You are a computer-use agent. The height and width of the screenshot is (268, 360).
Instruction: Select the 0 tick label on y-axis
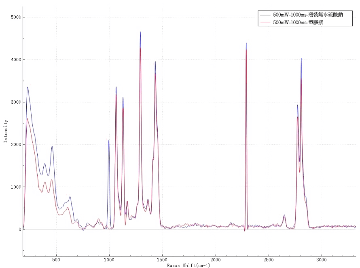coord(20,230)
